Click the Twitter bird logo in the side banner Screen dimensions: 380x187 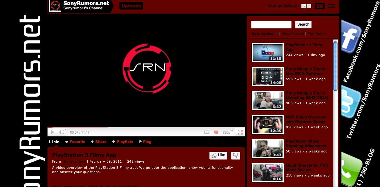click(x=351, y=102)
